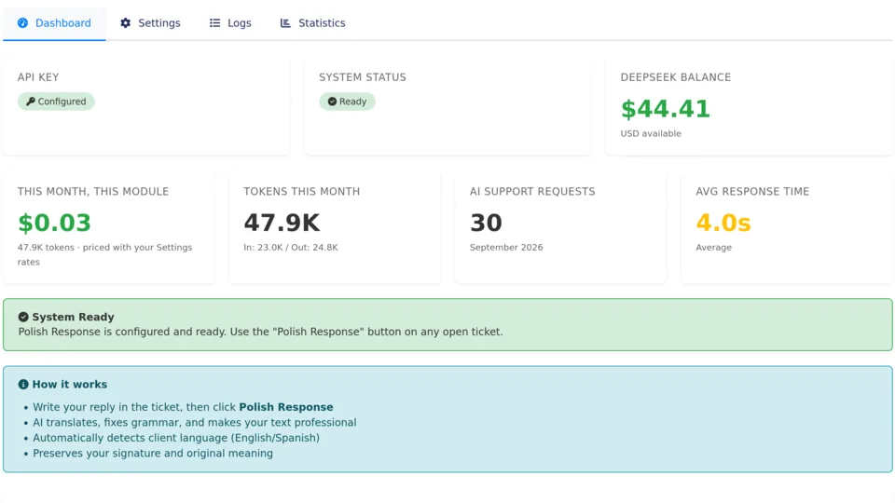The image size is (895, 503).
Task: Click the AVG RESPONSE TIME heading
Action: click(752, 192)
